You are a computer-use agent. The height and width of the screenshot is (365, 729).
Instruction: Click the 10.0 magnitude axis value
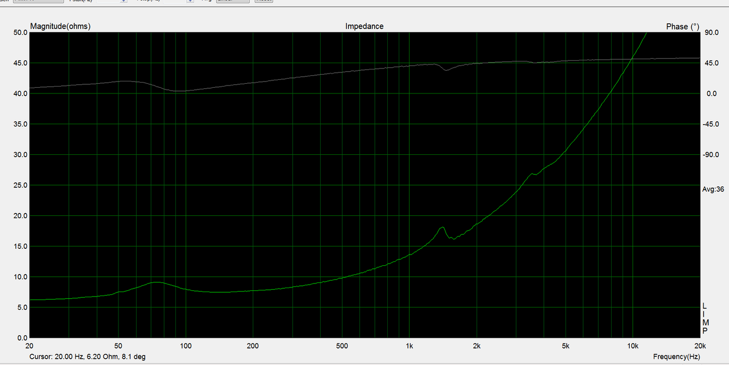click(x=21, y=277)
